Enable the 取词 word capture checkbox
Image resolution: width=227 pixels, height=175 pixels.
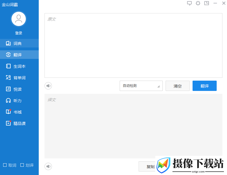[5, 165]
